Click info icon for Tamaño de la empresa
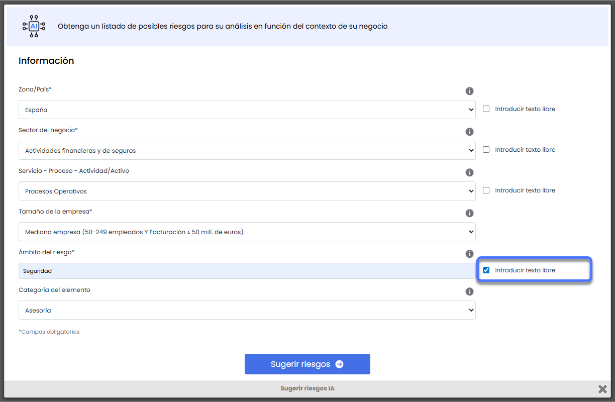Image resolution: width=615 pixels, height=402 pixels. click(469, 213)
